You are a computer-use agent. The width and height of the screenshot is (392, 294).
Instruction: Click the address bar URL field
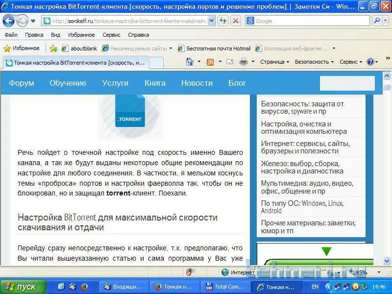[124, 21]
